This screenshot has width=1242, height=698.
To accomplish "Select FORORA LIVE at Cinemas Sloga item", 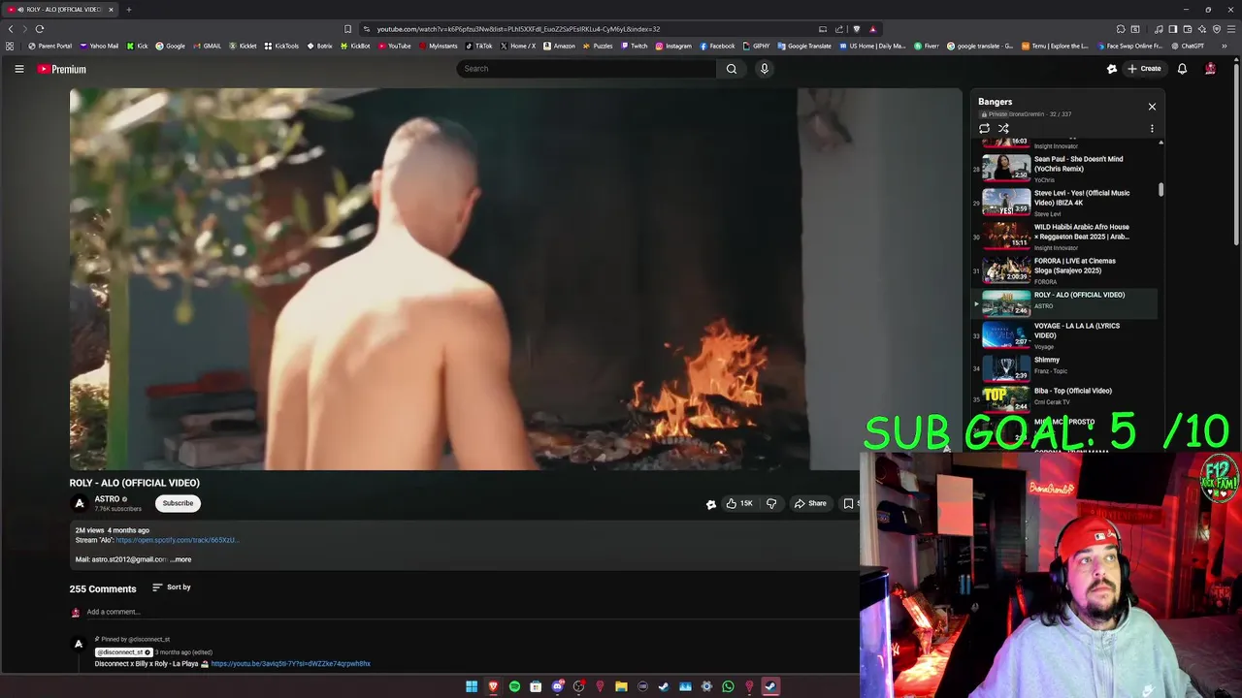I will tap(1065, 270).
